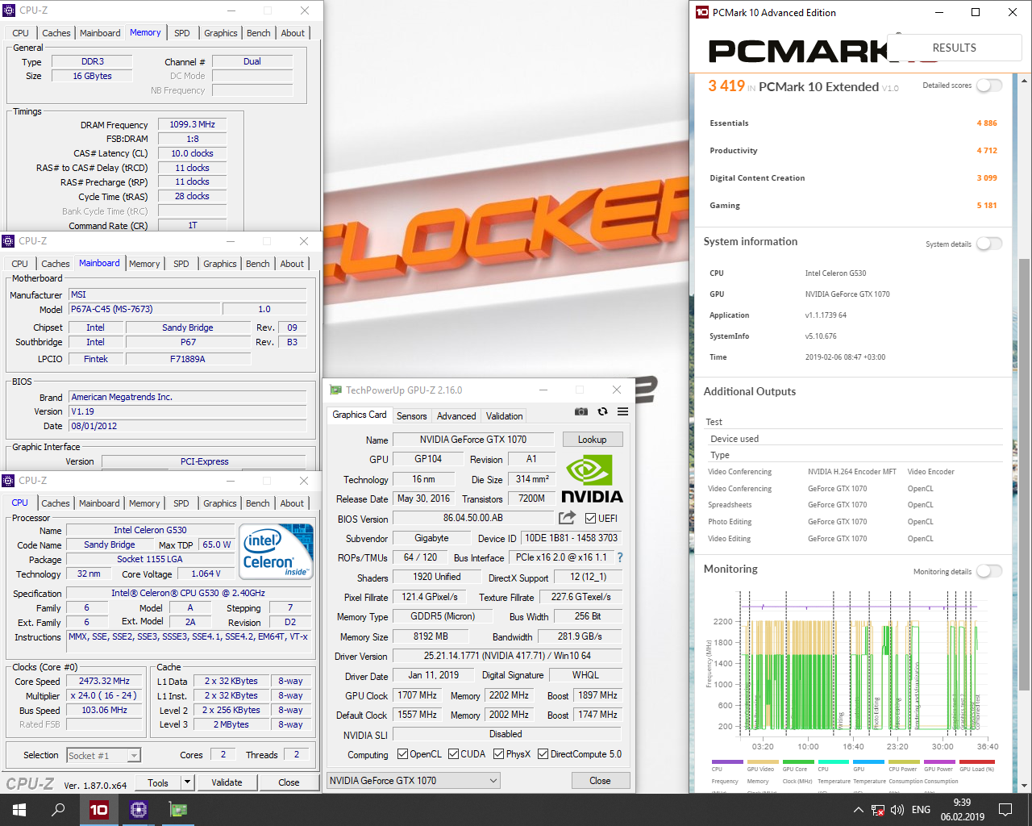Open the Windows Start menu
This screenshot has width=1032, height=826.
click(19, 810)
